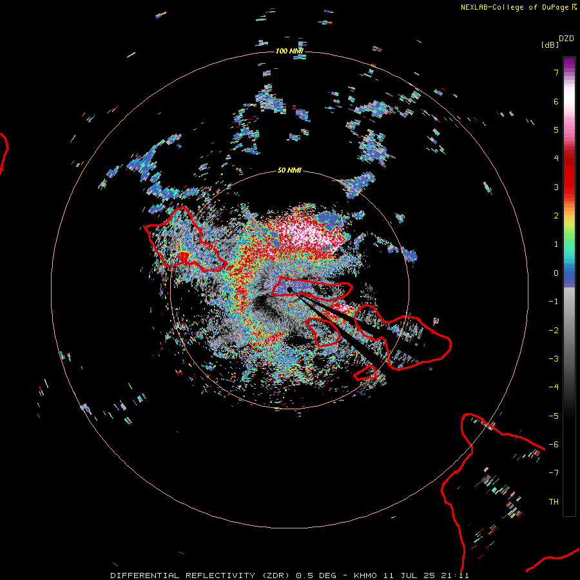Screen dimensions: 580x580
Task: Click the -3 value on the ZDR color scale
Action: pos(554,359)
